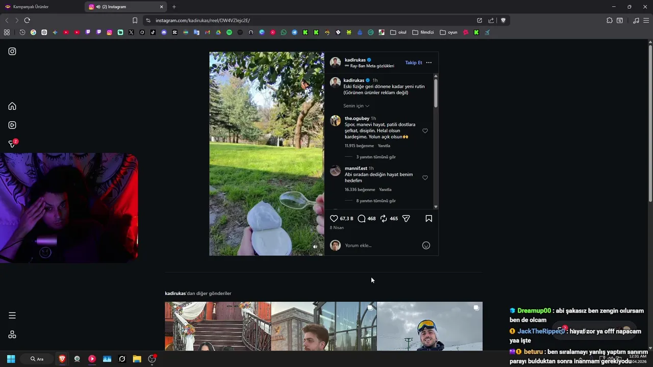This screenshot has width=653, height=367.
Task: Open the Gmail bookmark icon
Action: [x=207, y=32]
